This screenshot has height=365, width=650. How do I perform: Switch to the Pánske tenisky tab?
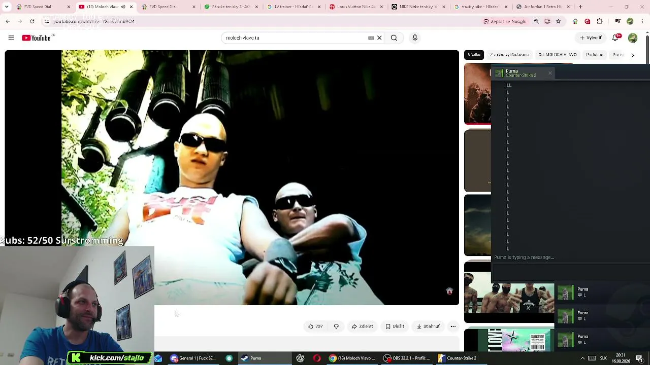point(232,7)
